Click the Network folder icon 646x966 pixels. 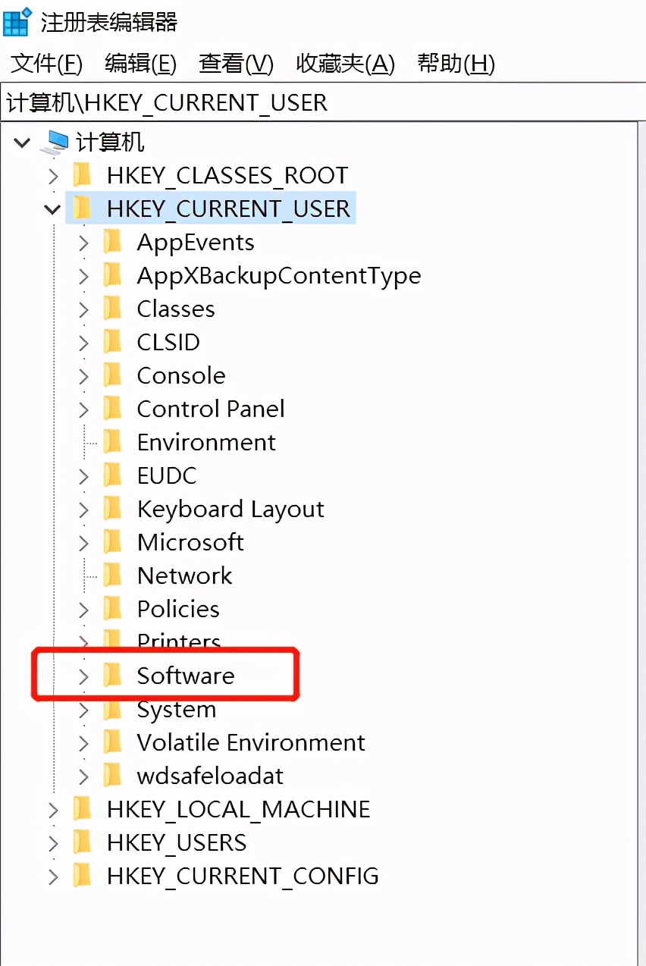(x=111, y=575)
